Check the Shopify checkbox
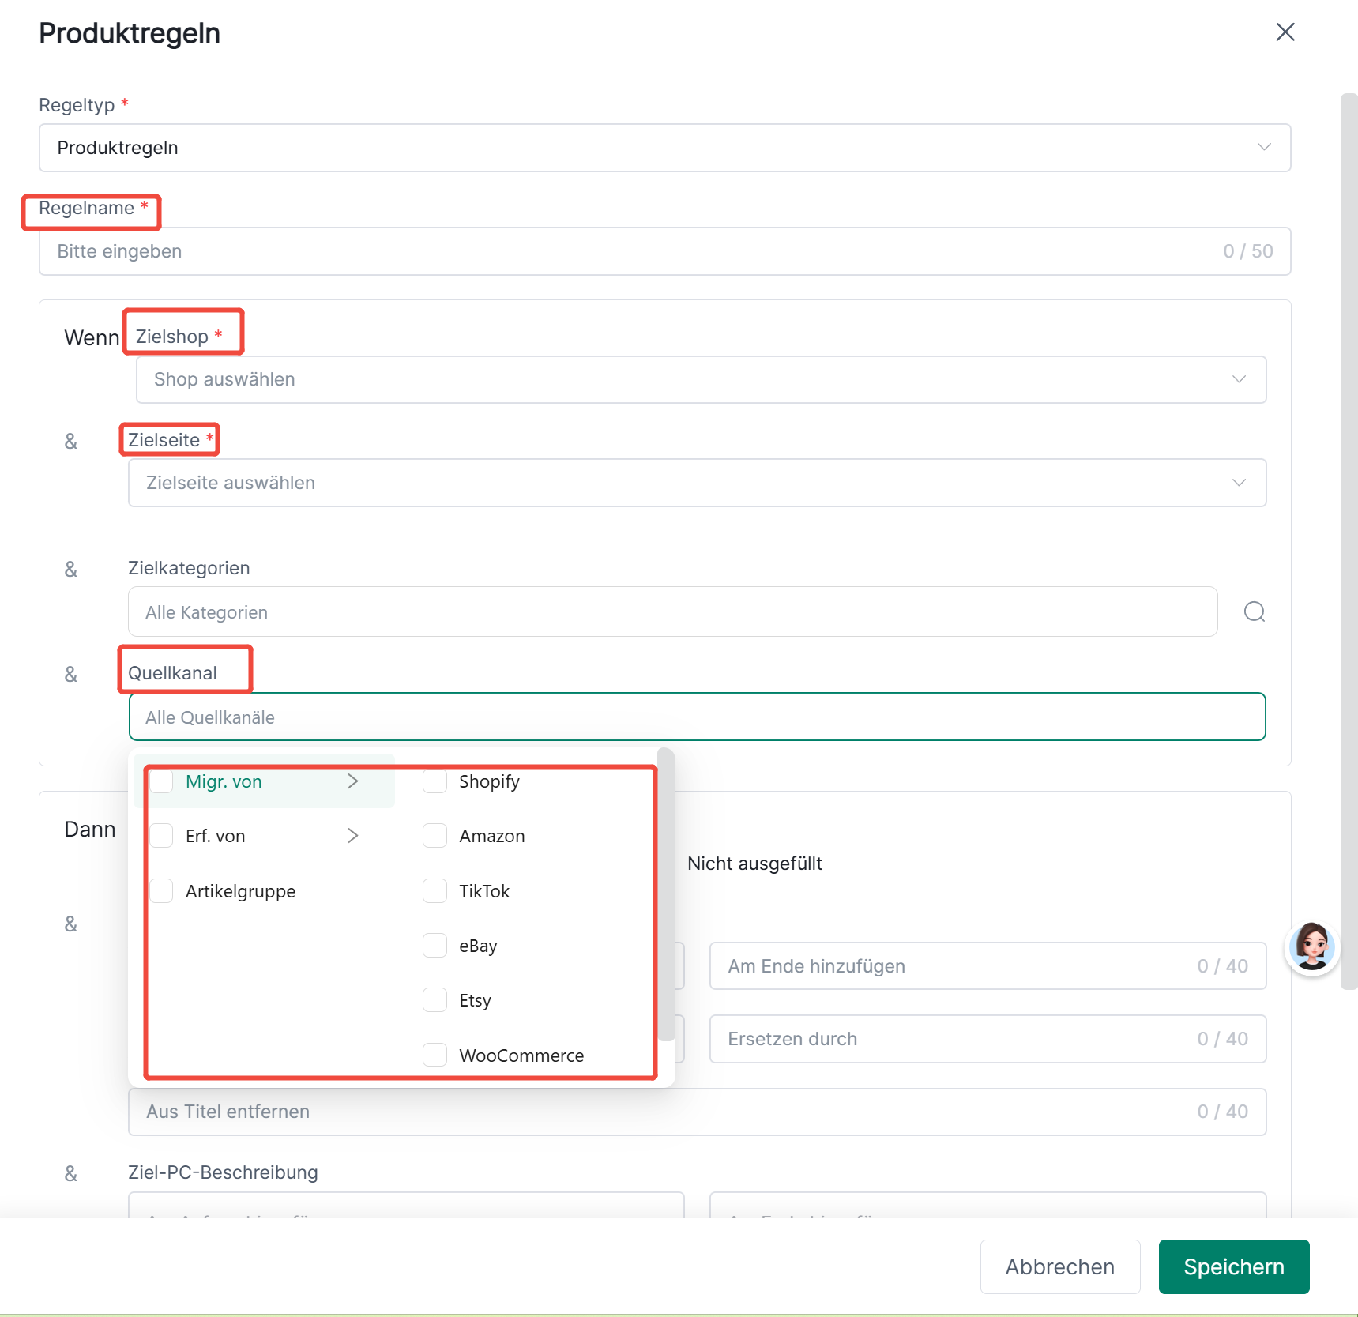1358x1317 pixels. (434, 781)
